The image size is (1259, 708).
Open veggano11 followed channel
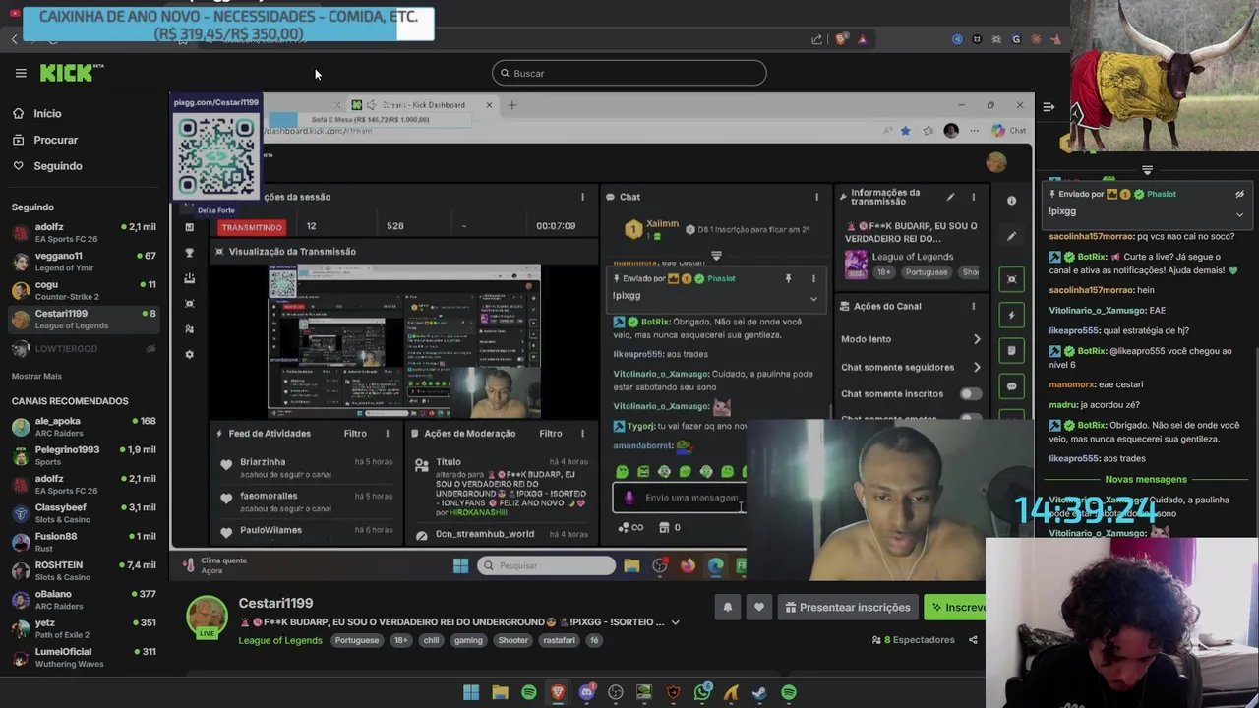tap(84, 262)
